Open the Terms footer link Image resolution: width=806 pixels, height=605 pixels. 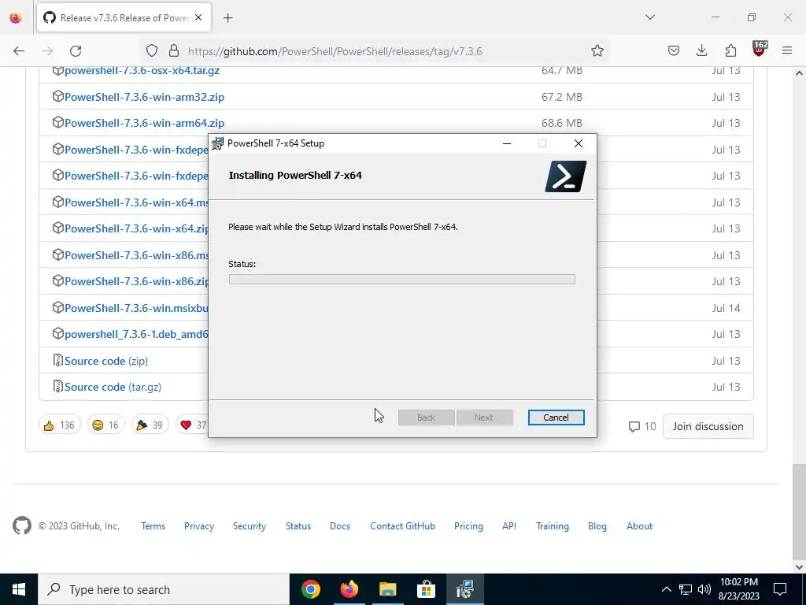tap(153, 526)
